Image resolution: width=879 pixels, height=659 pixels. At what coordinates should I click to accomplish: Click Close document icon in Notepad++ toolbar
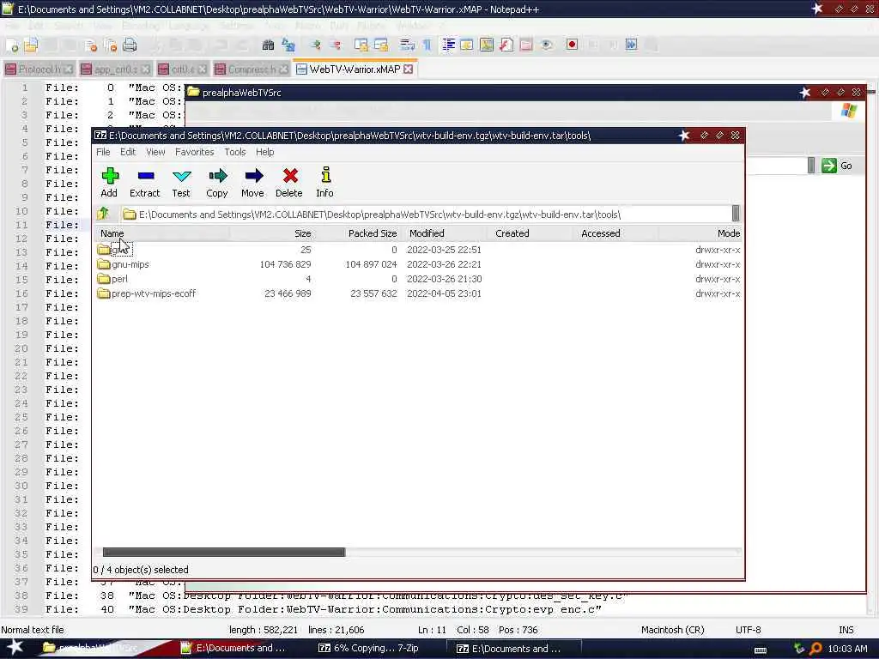pos(90,45)
